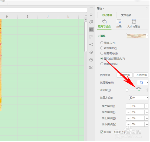Open the help question mark icon
This screenshot has height=142, width=150.
[x=91, y=60]
